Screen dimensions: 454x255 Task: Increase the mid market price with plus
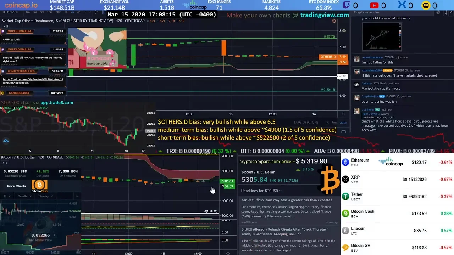coord(55,234)
